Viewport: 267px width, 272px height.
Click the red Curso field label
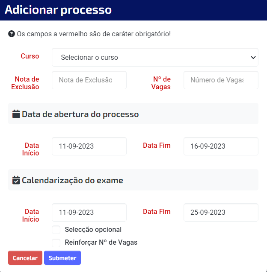30,56
